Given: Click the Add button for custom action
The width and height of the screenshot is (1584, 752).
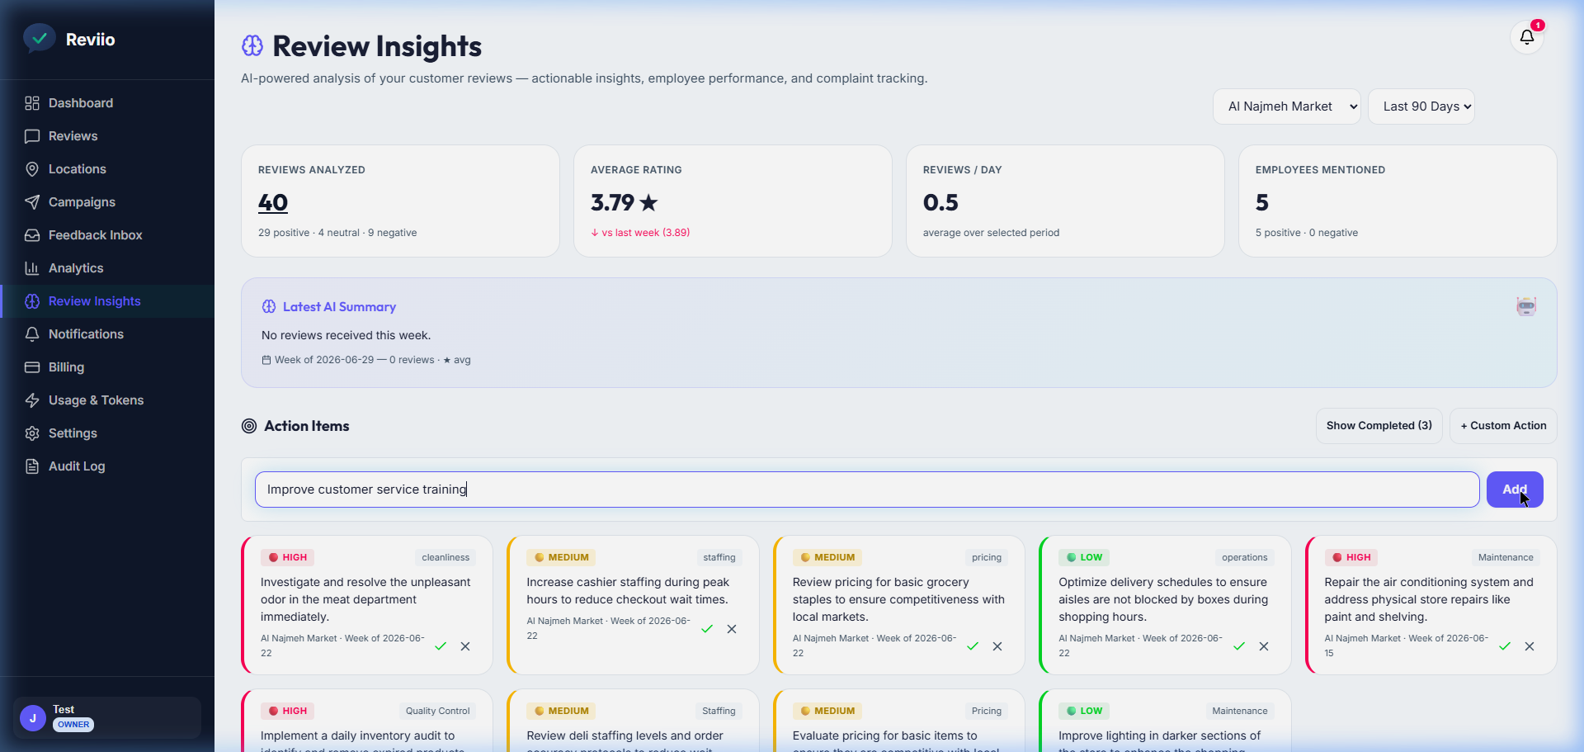Looking at the screenshot, I should pos(1515,490).
